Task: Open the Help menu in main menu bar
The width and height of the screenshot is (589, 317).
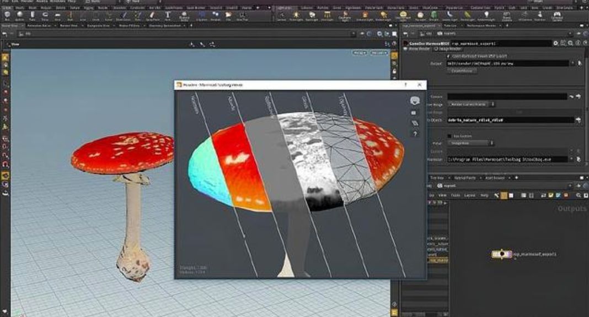Action: [x=71, y=2]
